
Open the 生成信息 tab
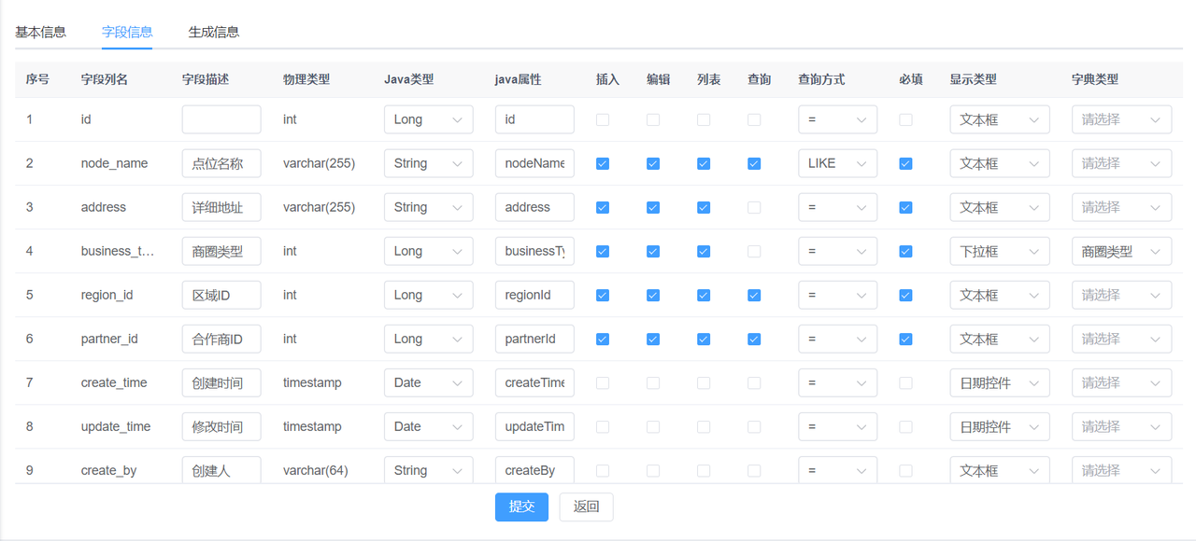pyautogui.click(x=214, y=32)
